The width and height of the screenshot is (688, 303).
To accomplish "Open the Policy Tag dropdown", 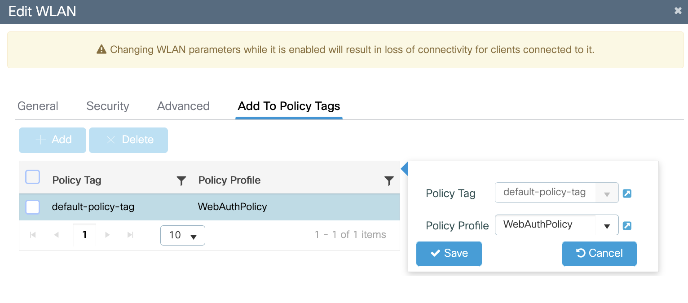I will coord(606,193).
